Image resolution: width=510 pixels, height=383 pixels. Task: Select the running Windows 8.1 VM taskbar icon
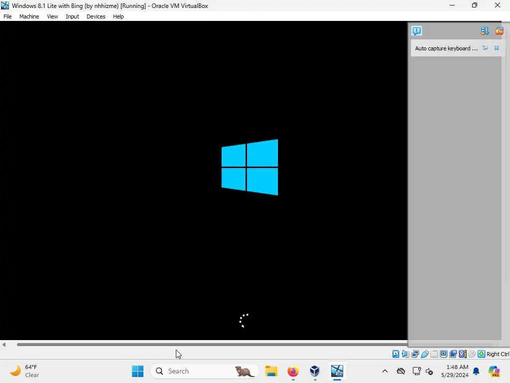tap(337, 371)
